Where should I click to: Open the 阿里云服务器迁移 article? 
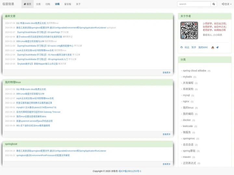34,103
